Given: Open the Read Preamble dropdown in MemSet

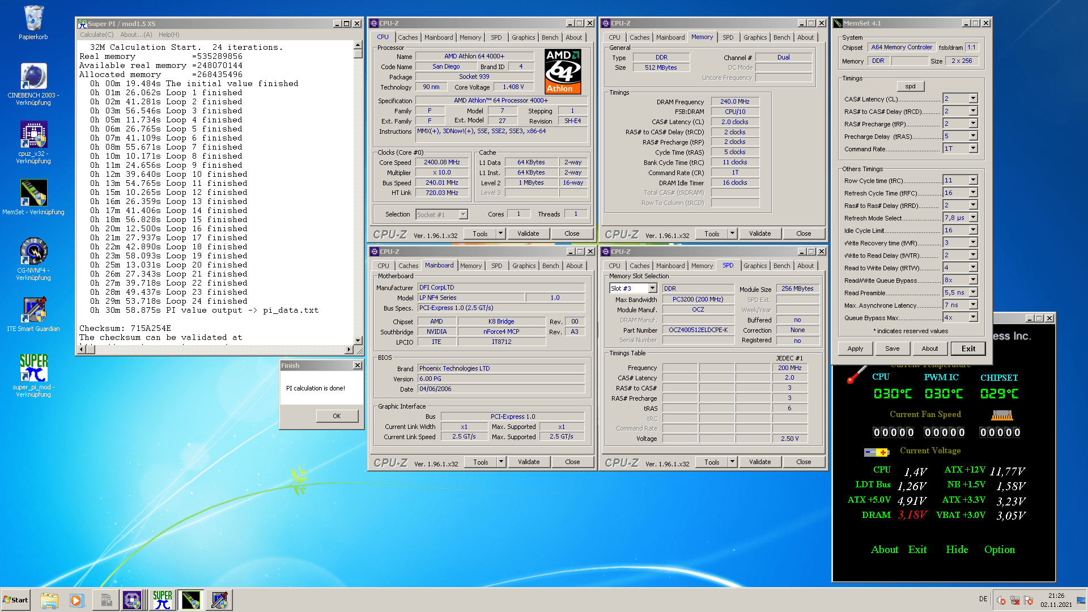Looking at the screenshot, I should [973, 292].
